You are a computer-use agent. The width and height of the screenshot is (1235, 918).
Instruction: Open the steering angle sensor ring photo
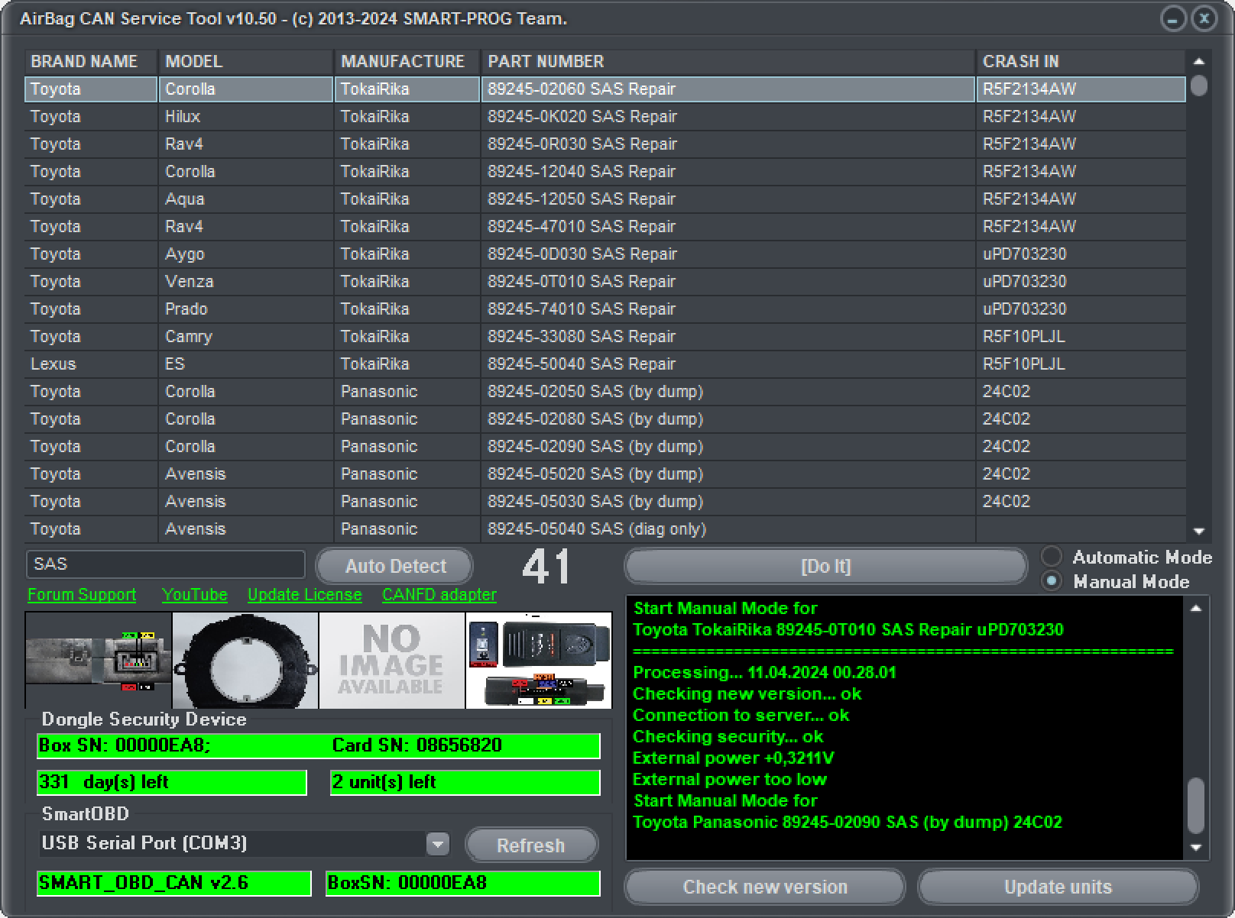245,660
